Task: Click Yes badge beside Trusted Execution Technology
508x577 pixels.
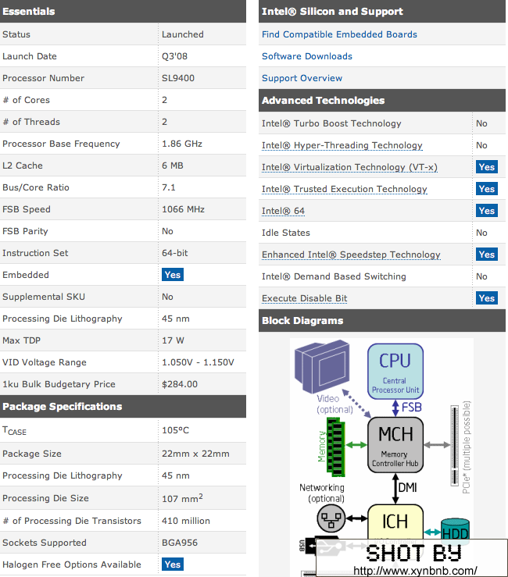Action: [x=487, y=189]
